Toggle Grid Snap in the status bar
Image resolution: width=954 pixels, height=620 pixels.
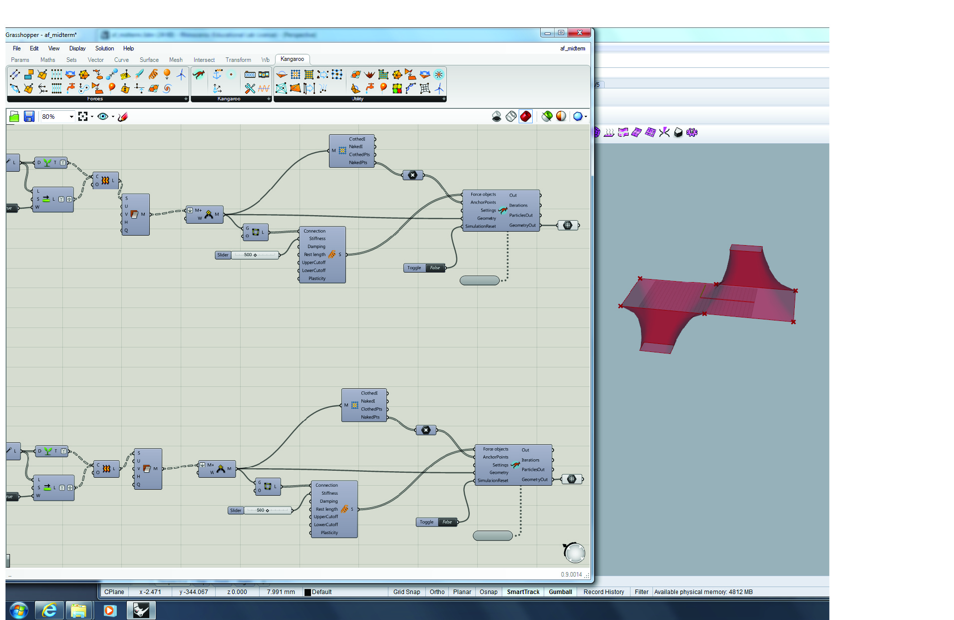pos(406,592)
